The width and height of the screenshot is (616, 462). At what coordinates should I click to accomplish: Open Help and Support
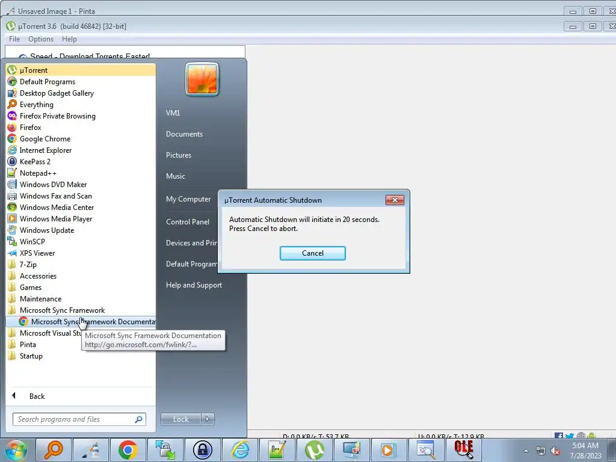(194, 285)
